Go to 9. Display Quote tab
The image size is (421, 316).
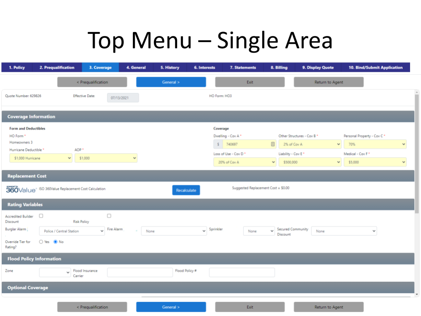coord(318,68)
